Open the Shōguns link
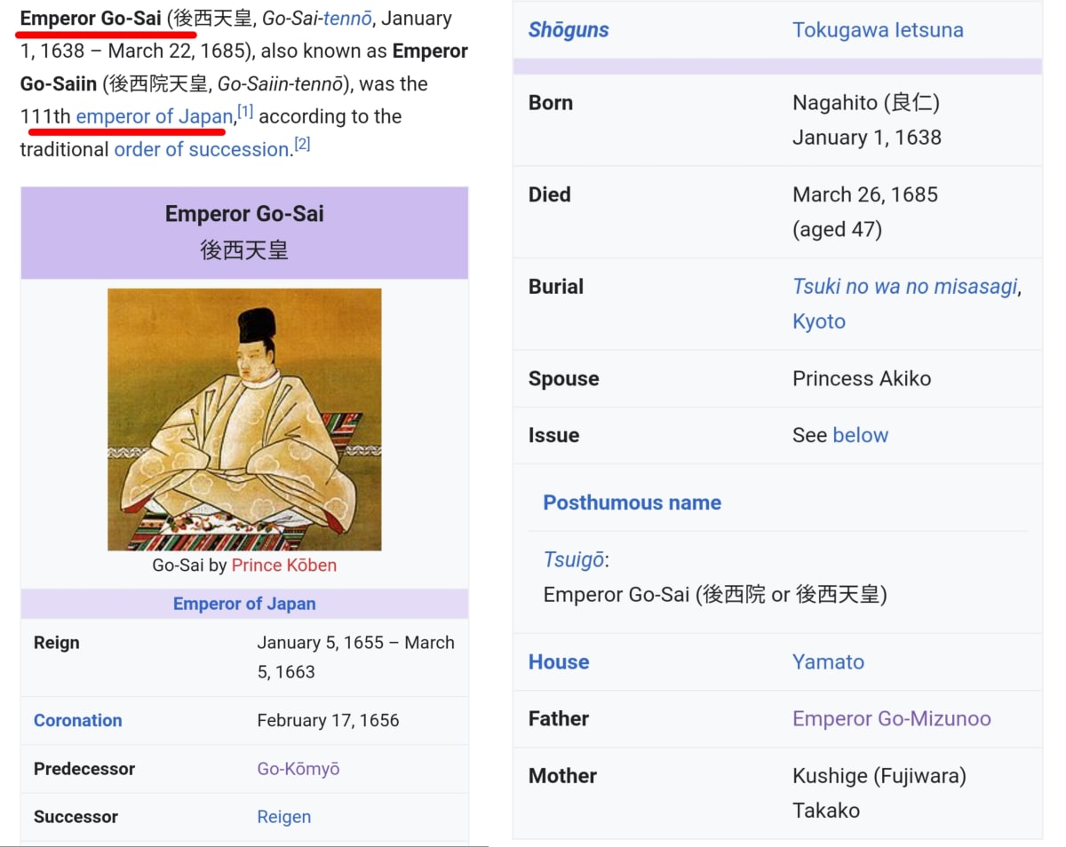 (569, 29)
